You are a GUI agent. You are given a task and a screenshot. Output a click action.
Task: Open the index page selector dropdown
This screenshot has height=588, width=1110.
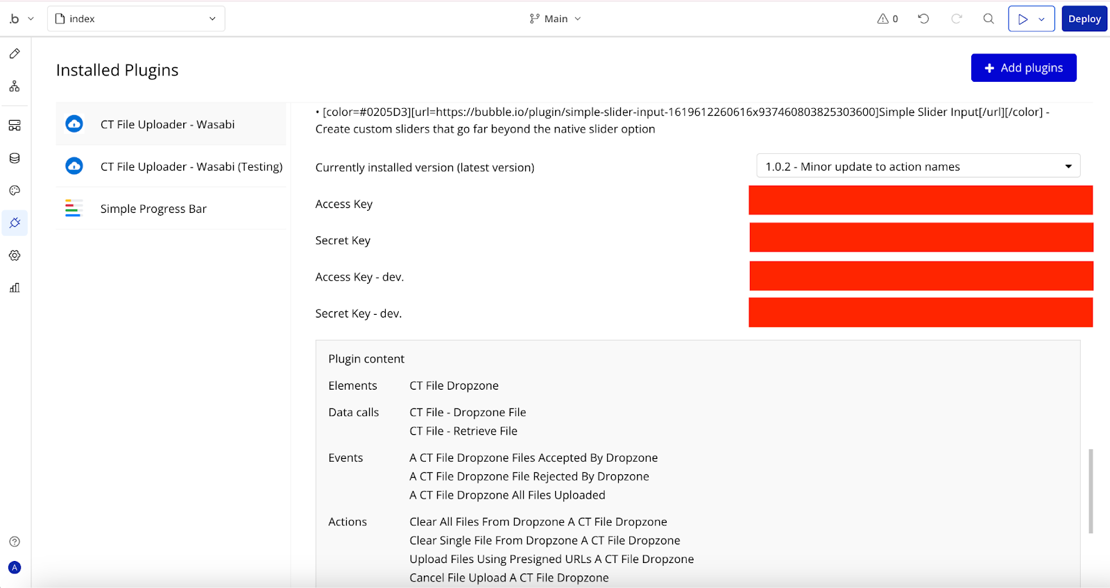(x=136, y=19)
